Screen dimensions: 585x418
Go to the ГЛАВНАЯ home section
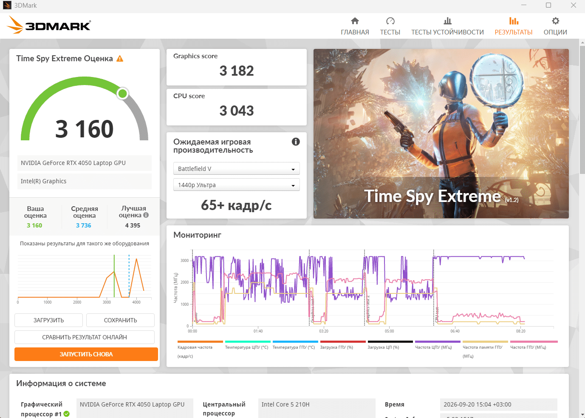[x=355, y=26]
